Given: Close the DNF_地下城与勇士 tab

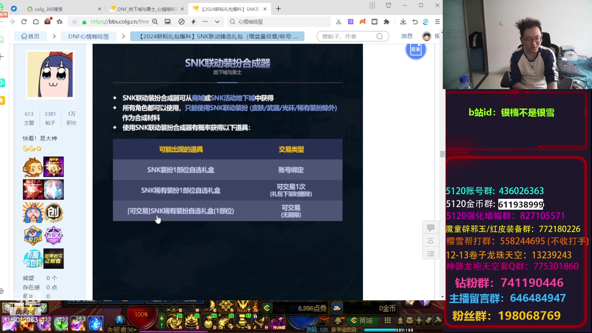Looking at the screenshot, I should (x=182, y=9).
